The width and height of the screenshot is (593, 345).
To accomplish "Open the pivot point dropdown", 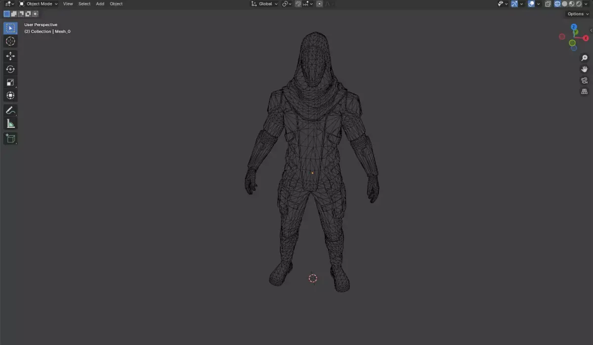I will (x=287, y=4).
